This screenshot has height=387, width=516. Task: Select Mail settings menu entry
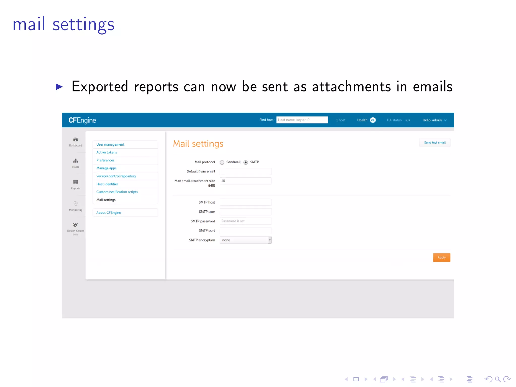coord(125,200)
